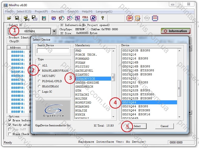Click the chip search magnifier icon
The height and width of the screenshot is (148, 199).
coord(77,18)
